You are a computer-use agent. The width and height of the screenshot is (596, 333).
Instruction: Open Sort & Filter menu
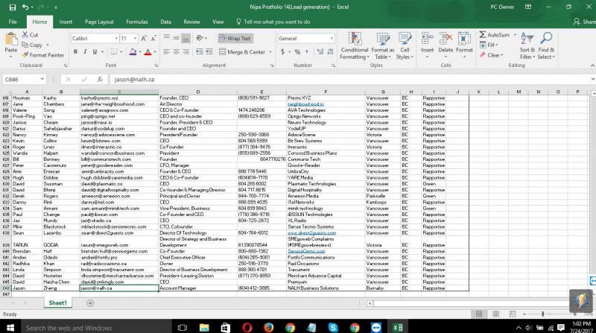click(527, 46)
